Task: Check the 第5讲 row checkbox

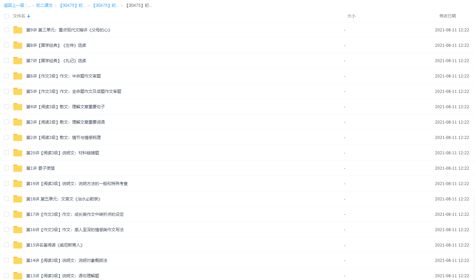Action: point(6,91)
